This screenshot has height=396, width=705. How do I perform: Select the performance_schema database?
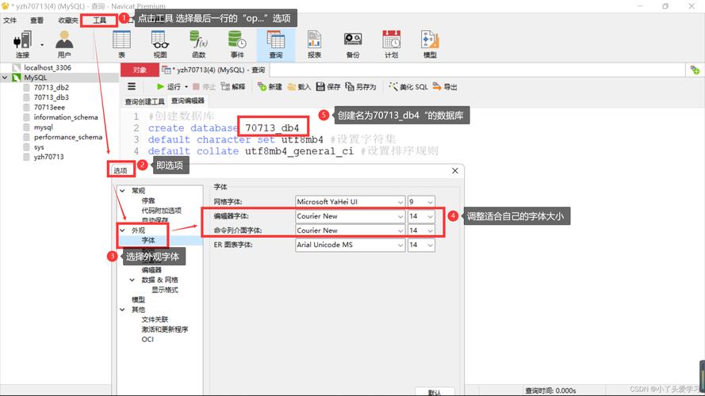pos(68,137)
